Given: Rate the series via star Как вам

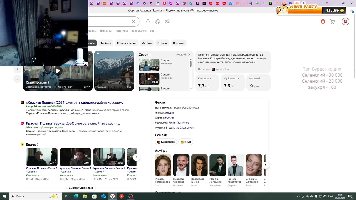Looking at the screenshot, I should (251, 86).
